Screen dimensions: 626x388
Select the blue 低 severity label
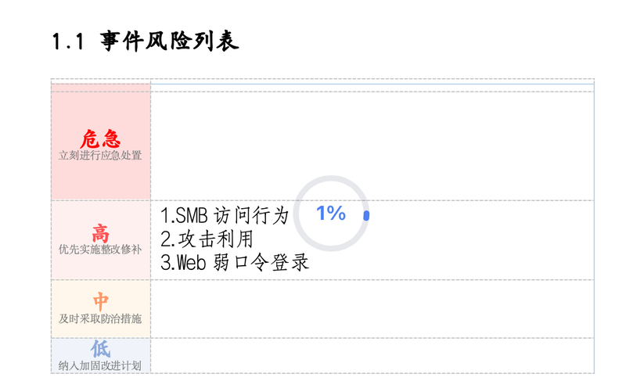tap(101, 349)
